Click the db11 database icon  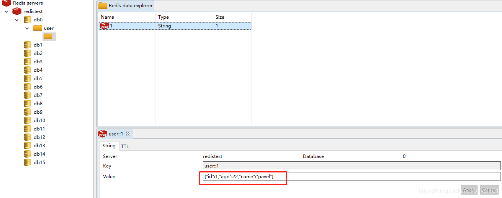[27, 129]
